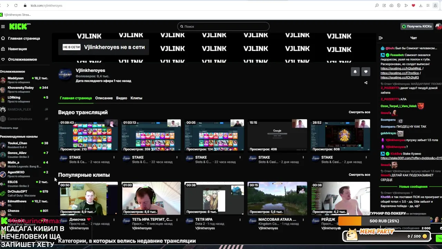Open the 01:09:43 stream video thumbnail
The image size is (442, 249).
tap(88, 136)
